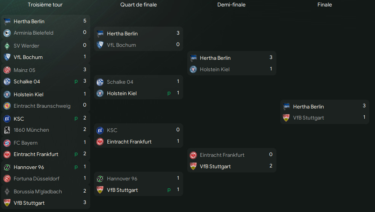Click the Holstein Kiel crest in semi-final
This screenshot has width=375, height=212.
pos(193,69)
